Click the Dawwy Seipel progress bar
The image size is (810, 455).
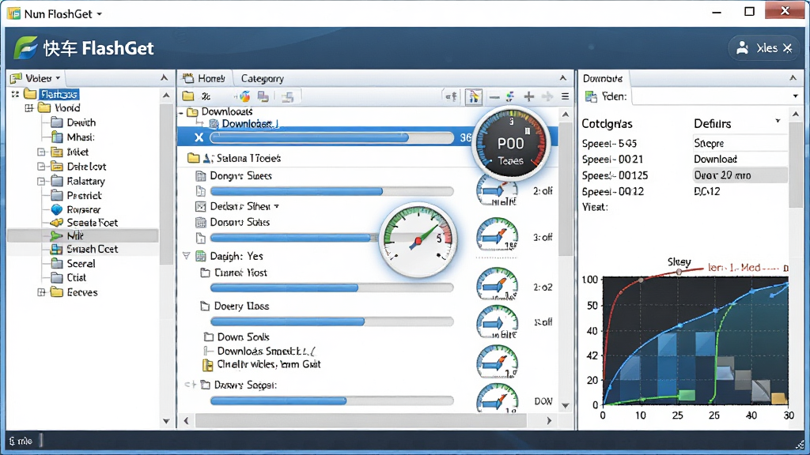[332, 400]
